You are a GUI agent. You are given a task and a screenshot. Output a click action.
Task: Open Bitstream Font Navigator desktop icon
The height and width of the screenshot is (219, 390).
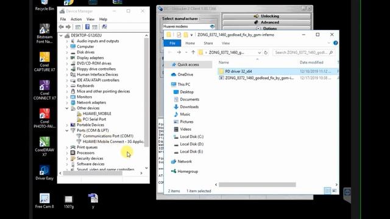point(44,33)
